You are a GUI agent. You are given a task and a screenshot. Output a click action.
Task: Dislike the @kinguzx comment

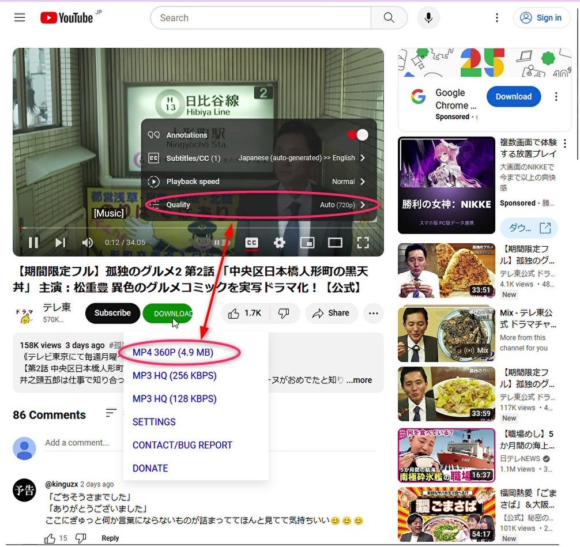coord(81,538)
